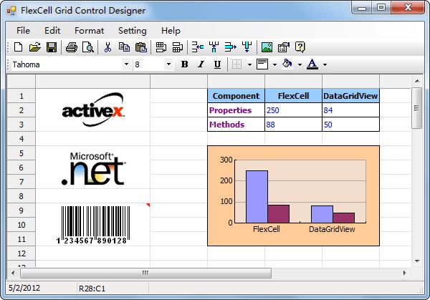Click the Insert Picture icon
The width and height of the screenshot is (430, 300).
[267, 48]
